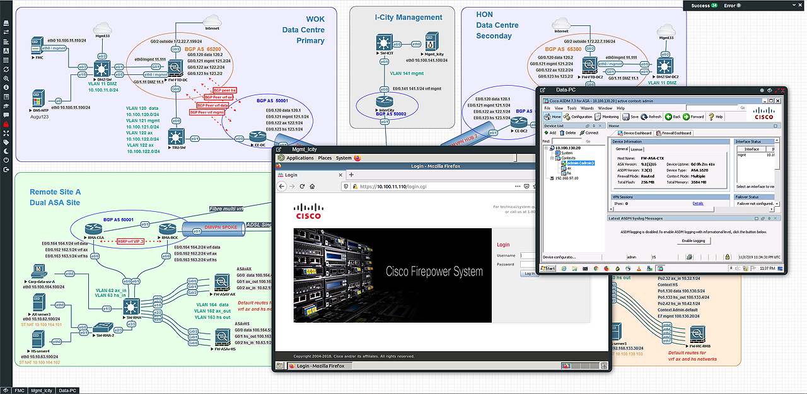Switch to the Firewall Dashboard tab
Viewport: 807px width, 394px height.
click(x=675, y=133)
